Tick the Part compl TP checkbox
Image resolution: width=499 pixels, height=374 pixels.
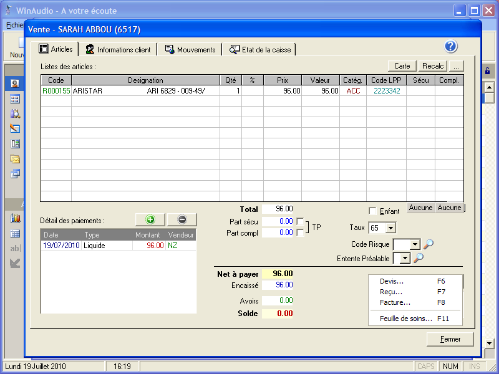pyautogui.click(x=301, y=233)
